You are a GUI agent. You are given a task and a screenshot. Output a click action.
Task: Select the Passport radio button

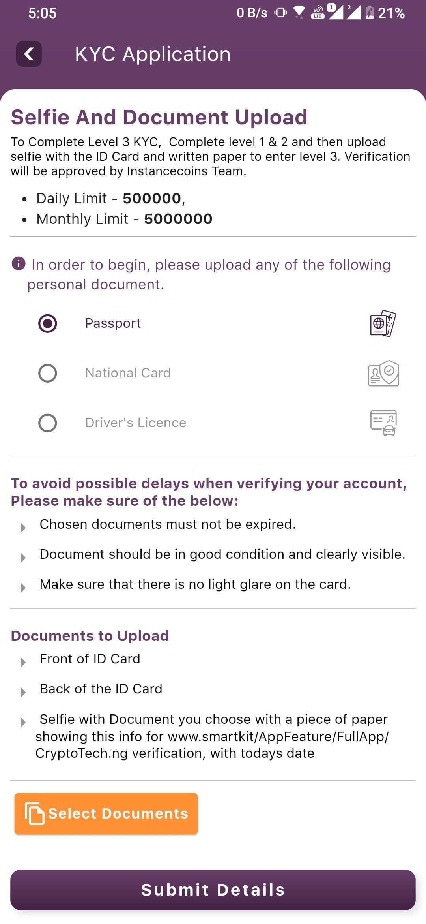coord(48,323)
